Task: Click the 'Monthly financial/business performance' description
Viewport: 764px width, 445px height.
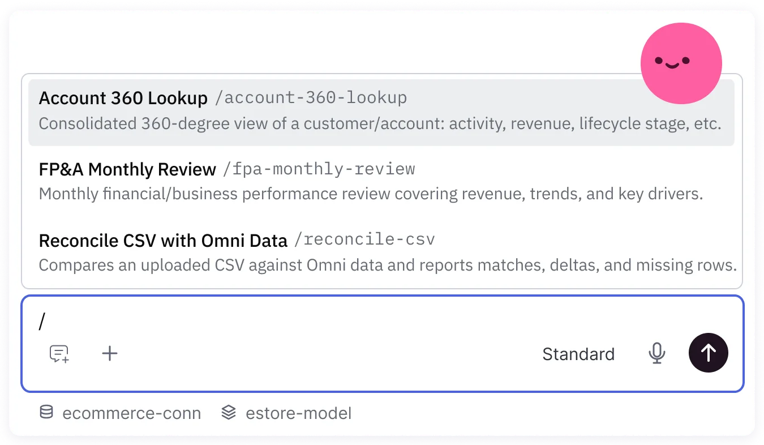Action: 371,194
